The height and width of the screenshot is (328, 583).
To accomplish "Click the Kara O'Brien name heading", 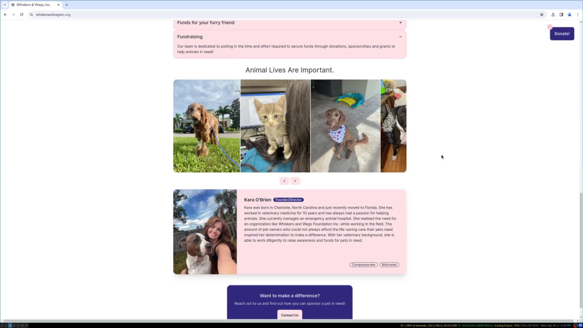I will click(258, 200).
